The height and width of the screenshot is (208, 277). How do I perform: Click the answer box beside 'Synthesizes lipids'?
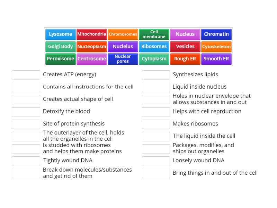(x=156, y=75)
